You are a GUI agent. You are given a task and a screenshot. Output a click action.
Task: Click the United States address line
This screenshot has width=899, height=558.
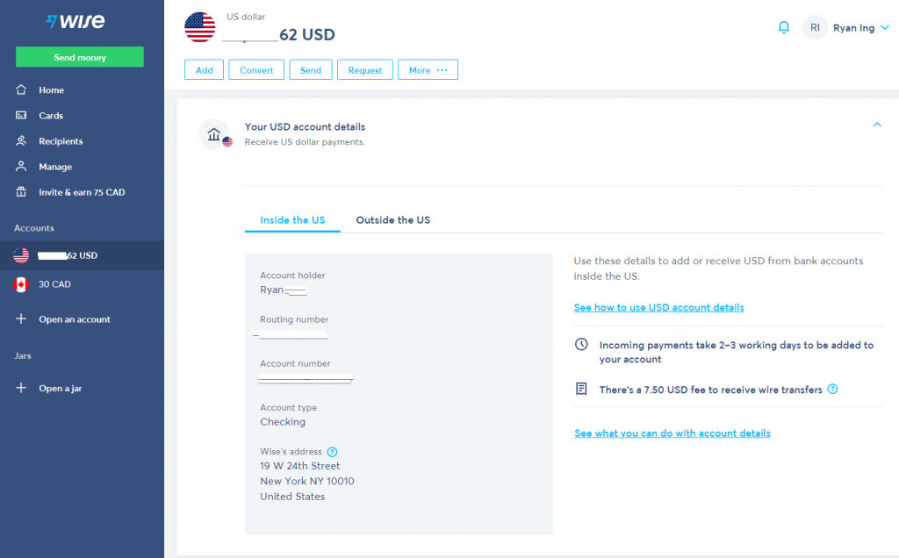tap(292, 497)
